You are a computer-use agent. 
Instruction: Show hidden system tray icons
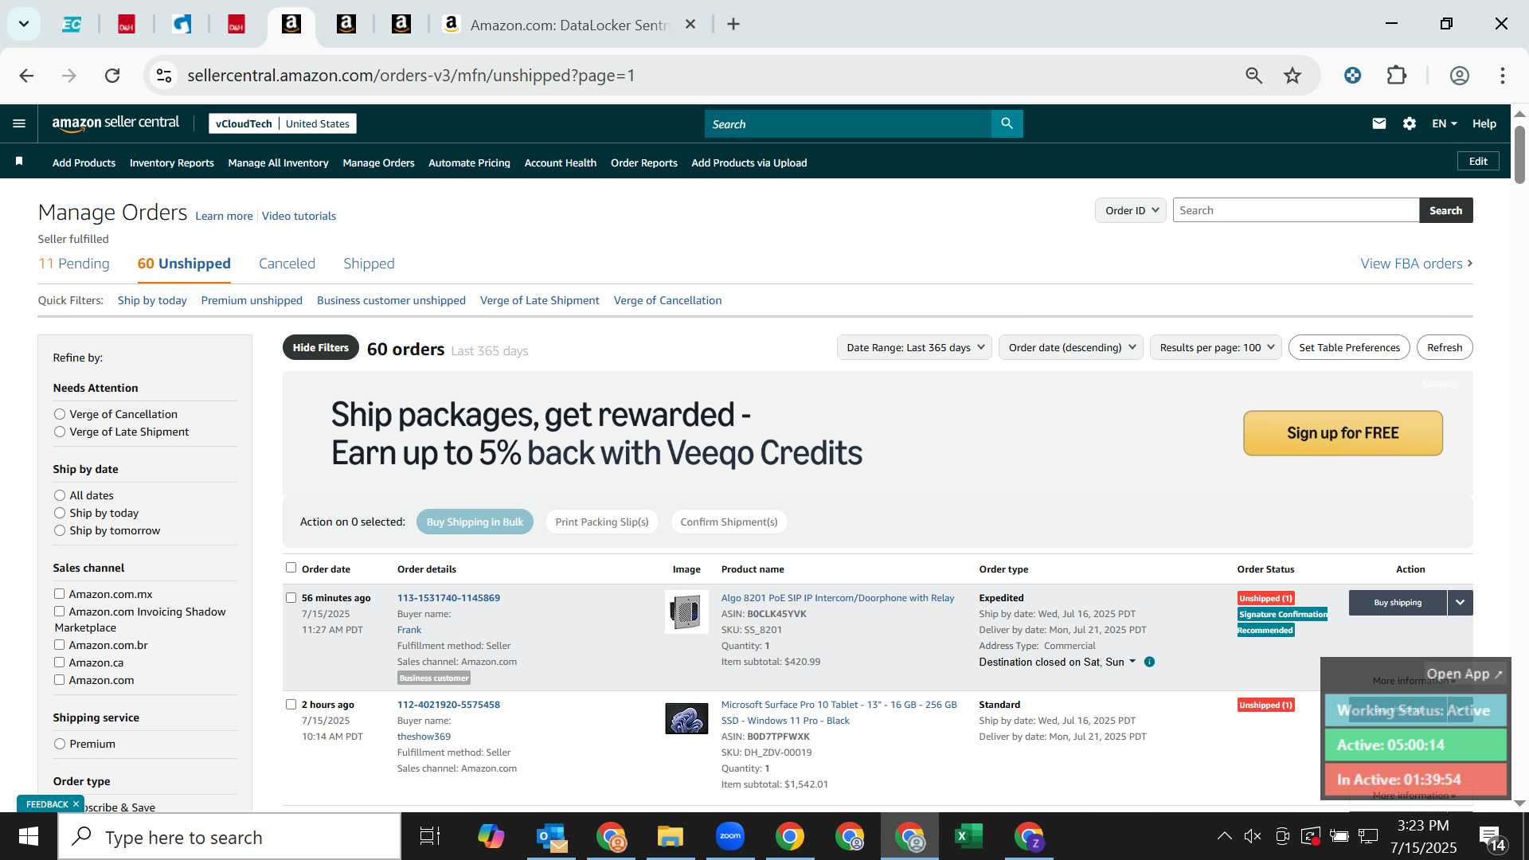tap(1224, 836)
